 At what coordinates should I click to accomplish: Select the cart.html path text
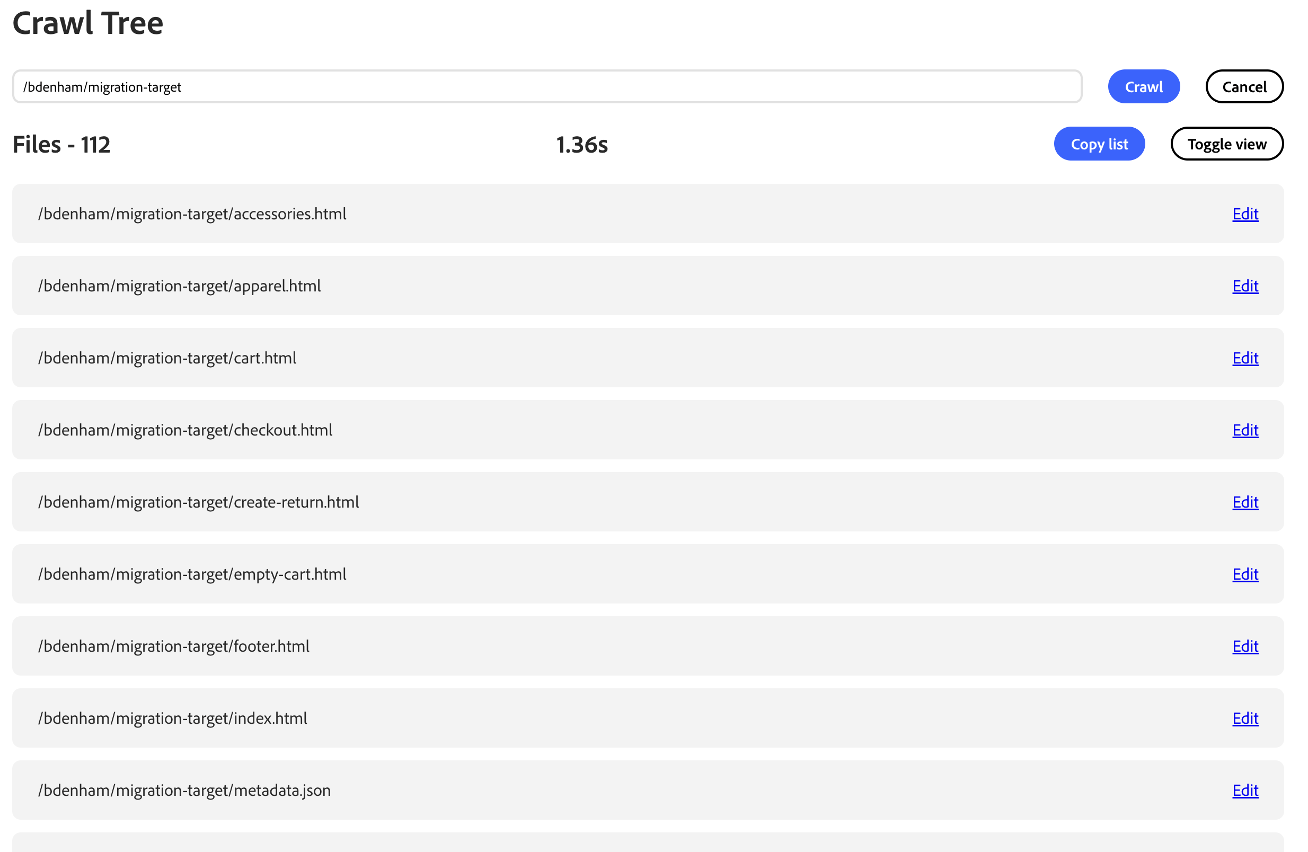click(x=167, y=358)
